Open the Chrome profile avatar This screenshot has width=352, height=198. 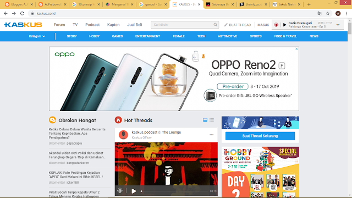coord(338,13)
